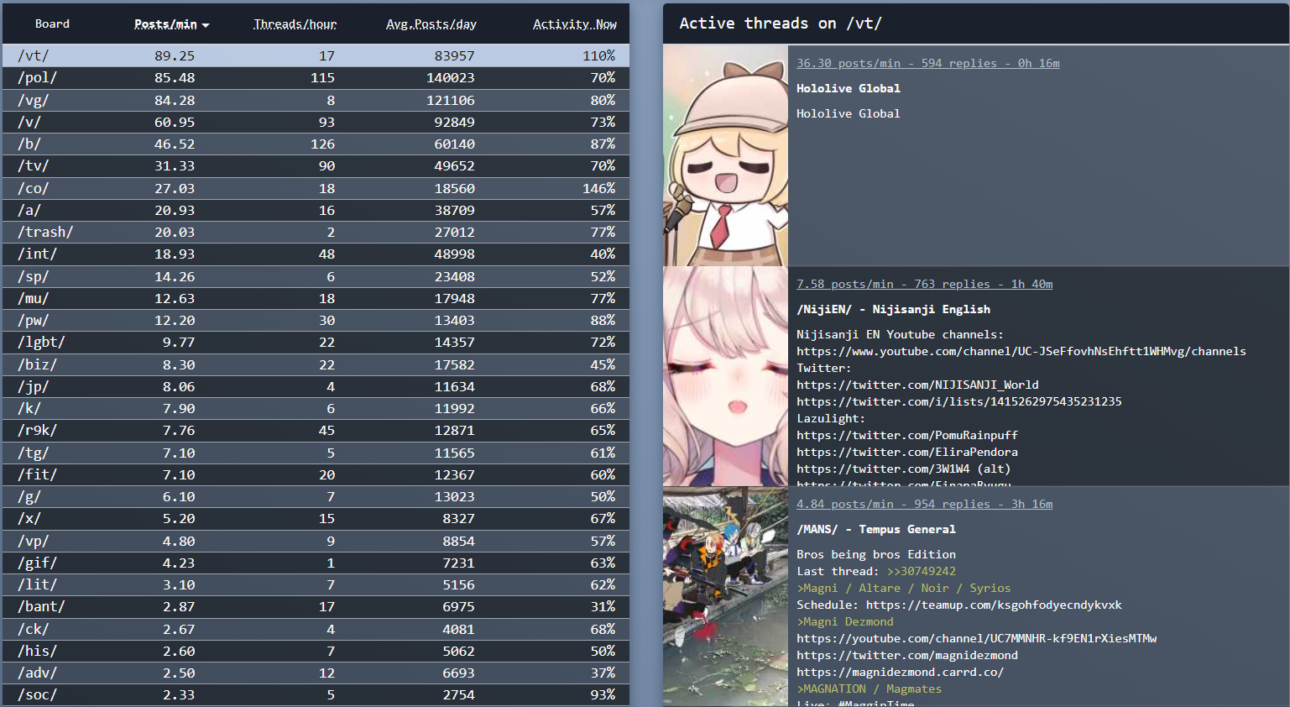1290x707 pixels.
Task: Select the /mu/ board row
Action: point(316,298)
